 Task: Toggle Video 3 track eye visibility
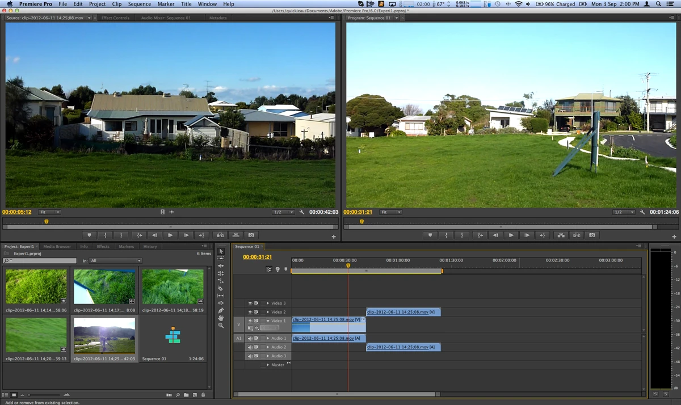point(250,303)
